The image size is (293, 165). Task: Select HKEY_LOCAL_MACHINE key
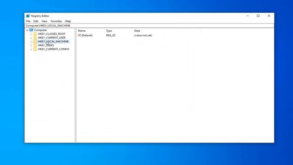click(53, 41)
